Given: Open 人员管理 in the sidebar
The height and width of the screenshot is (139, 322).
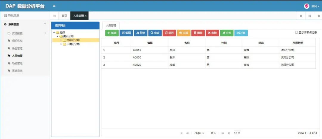Looking at the screenshot, I should point(17,56).
